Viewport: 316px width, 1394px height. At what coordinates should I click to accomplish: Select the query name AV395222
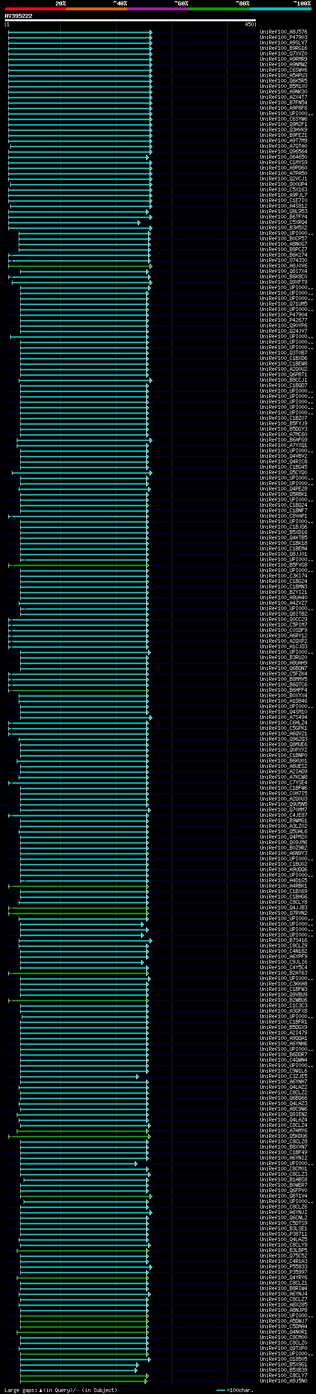pos(18,16)
